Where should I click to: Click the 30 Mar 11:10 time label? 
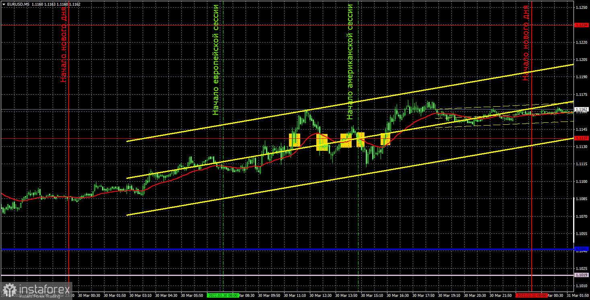click(295, 295)
